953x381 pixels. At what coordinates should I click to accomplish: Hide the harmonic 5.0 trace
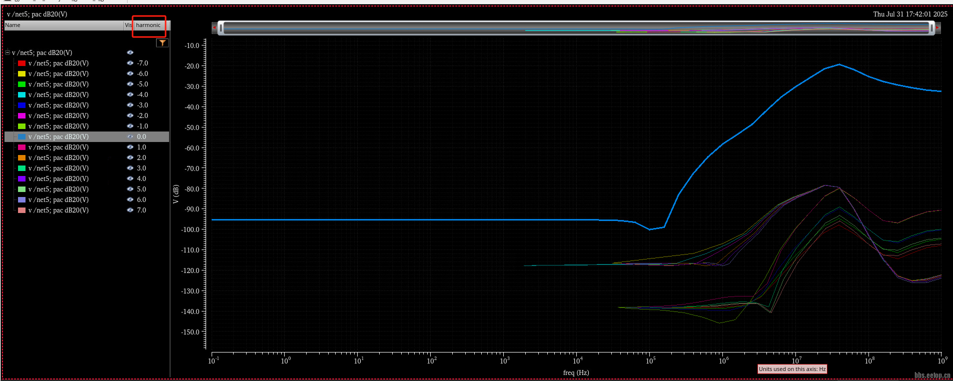pyautogui.click(x=130, y=189)
